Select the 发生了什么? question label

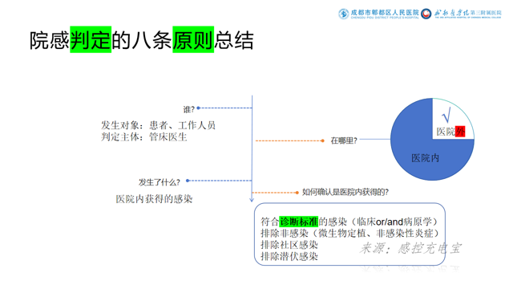point(160,182)
